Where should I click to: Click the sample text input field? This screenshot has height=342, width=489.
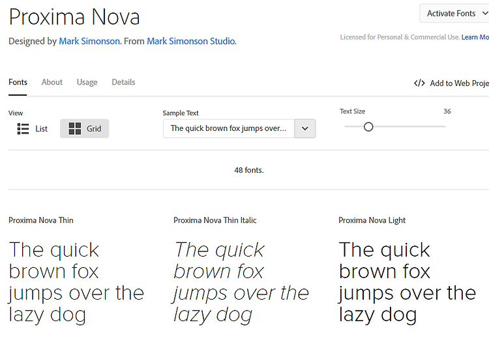229,128
